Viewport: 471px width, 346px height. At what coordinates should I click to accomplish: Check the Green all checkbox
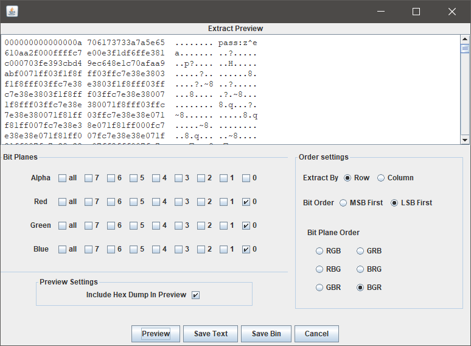(x=62, y=226)
